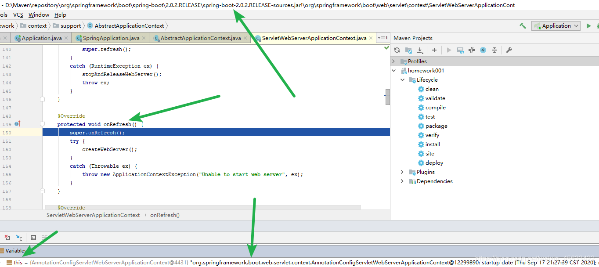Image resolution: width=599 pixels, height=267 pixels.
Task: Click the validate lifecycle gear icon
Action: tap(421, 98)
